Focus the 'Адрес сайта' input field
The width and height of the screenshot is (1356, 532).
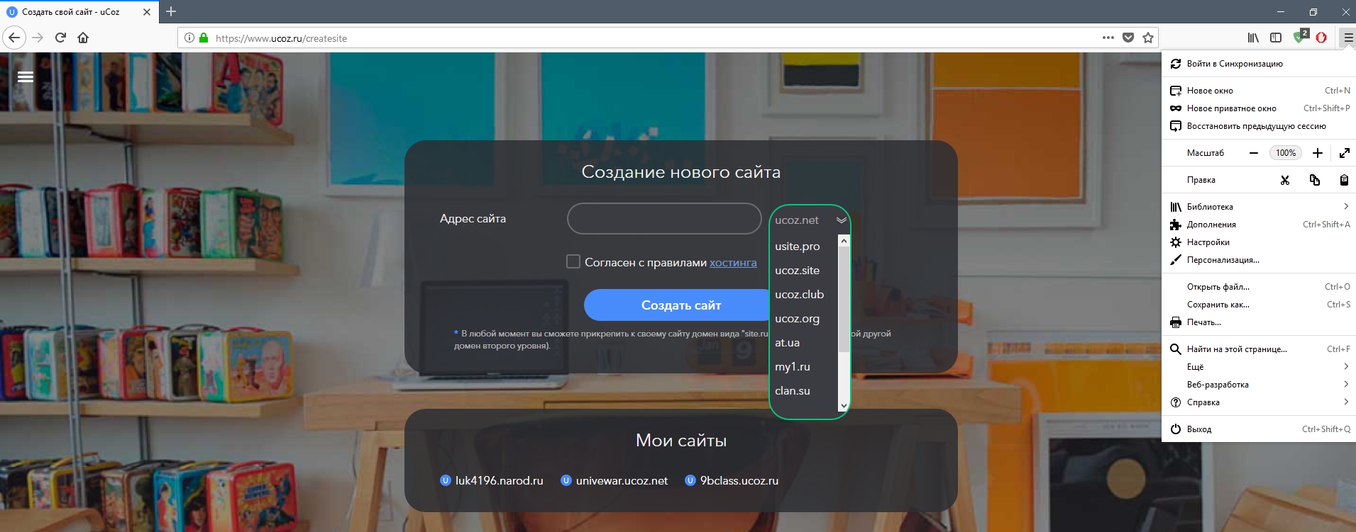[664, 218]
